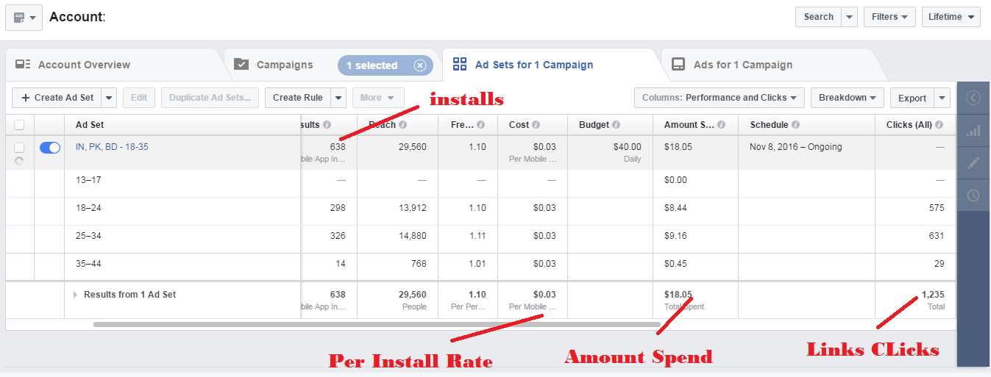Click the 1,235 total clicks value
The height and width of the screenshot is (377, 991).
click(933, 295)
